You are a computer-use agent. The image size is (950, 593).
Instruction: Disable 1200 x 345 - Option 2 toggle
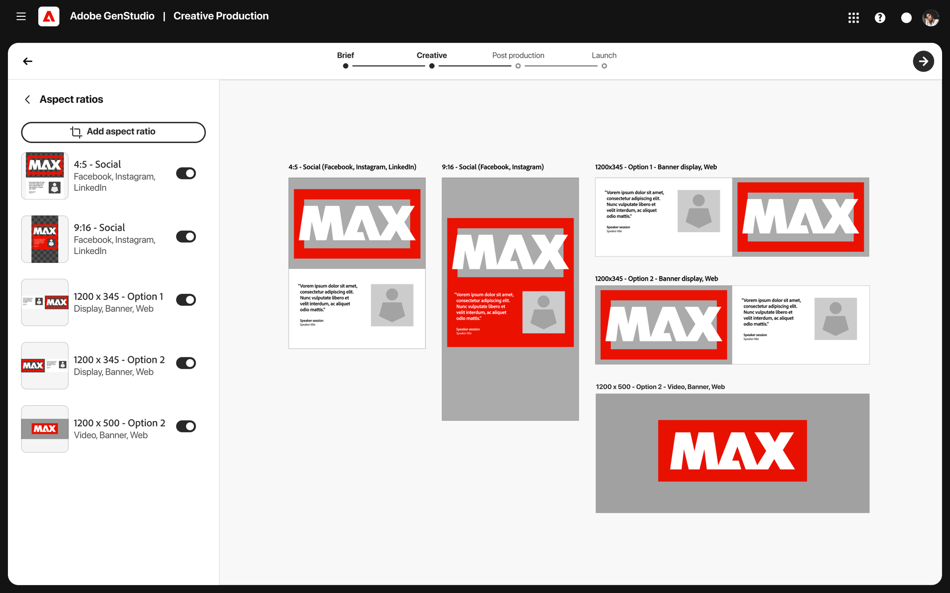(x=186, y=363)
